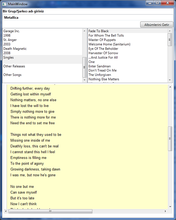
Task: Click song list scrollbar thumb
Action: (x=170, y=40)
